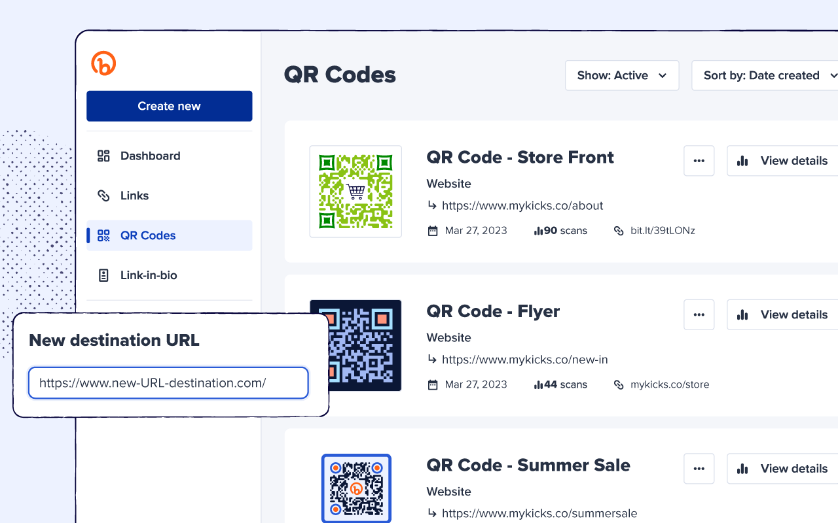View details for QR Code - Store Front
This screenshot has height=523, width=838.
point(784,161)
